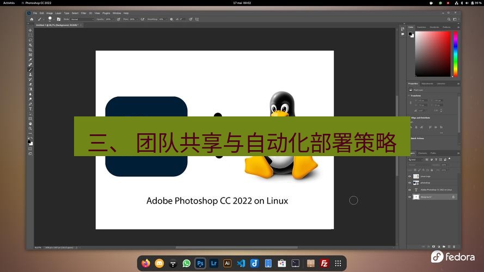Go to the Photoshop Home screen icon
This screenshot has height=272, width=484.
pyautogui.click(x=32, y=20)
